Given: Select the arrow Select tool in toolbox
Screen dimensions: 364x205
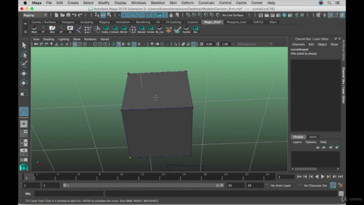Looking at the screenshot, I should [24, 45].
